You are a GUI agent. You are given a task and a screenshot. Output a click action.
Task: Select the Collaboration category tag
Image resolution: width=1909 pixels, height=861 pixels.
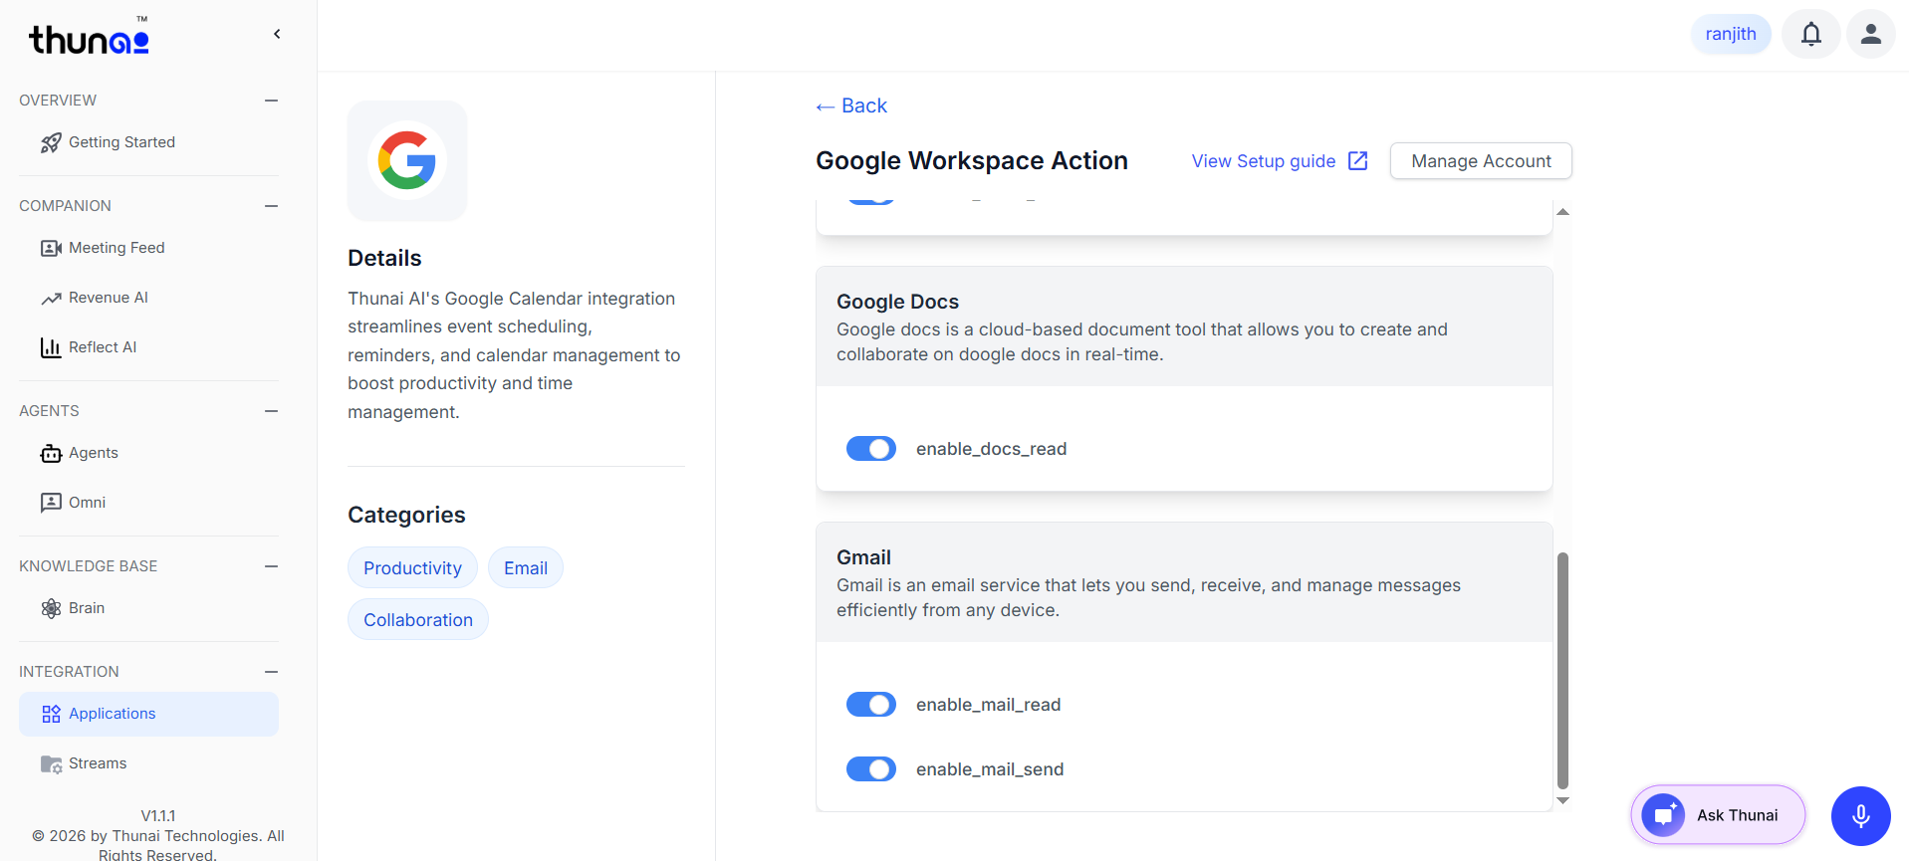tap(418, 620)
